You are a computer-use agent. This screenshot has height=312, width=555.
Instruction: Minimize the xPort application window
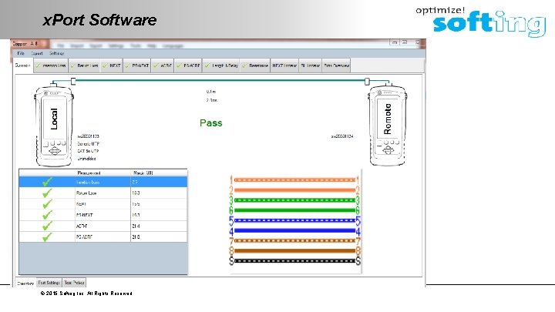(395, 42)
